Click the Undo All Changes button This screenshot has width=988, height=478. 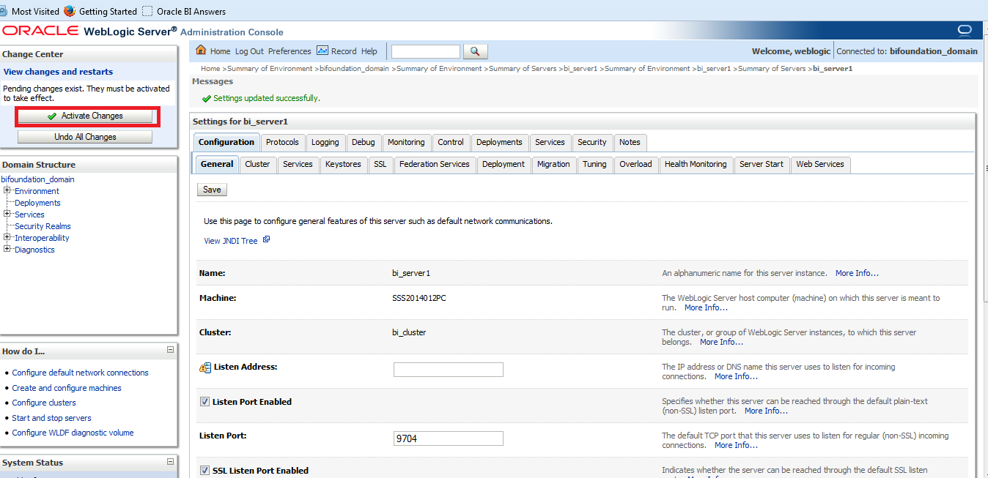click(85, 137)
